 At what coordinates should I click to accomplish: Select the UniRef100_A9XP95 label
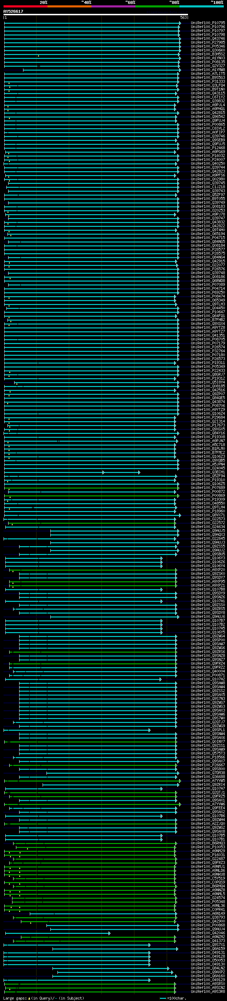click(208, 581)
